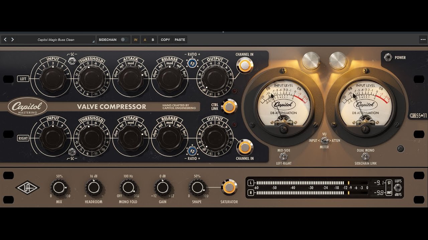The width and height of the screenshot is (428, 240).
Task: Click the 100 Hz mono fold value
Action: click(128, 176)
